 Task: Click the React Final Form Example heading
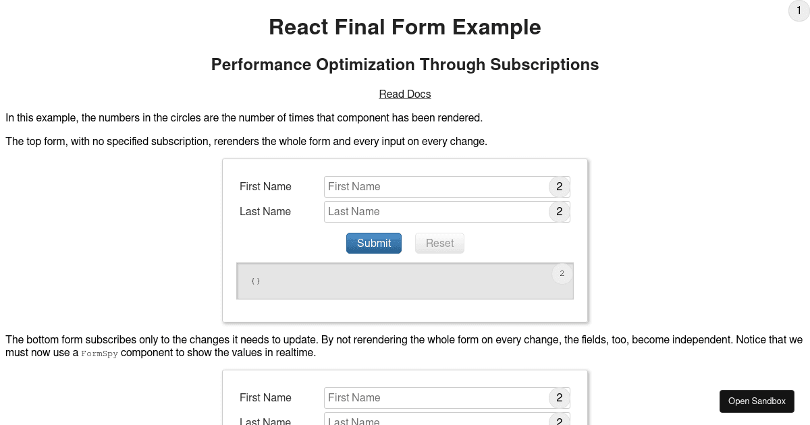click(x=405, y=27)
